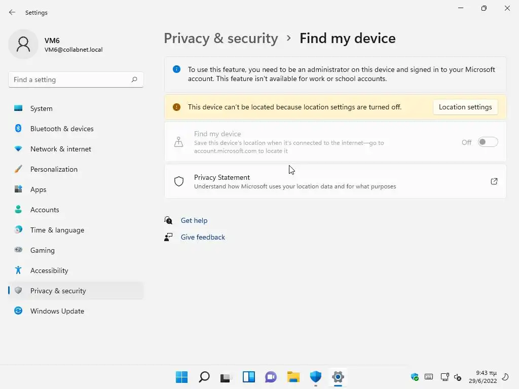Open Time & language settings

57,230
